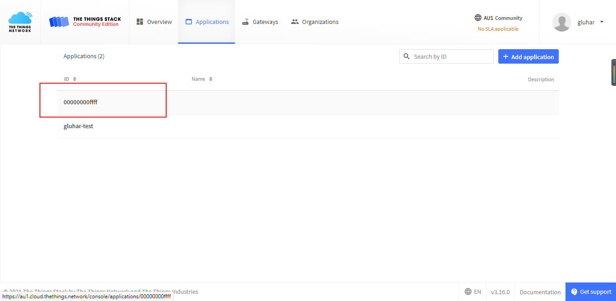Viewport: 616px width, 301px height.
Task: Open the gluhar-test application
Action: (78, 126)
